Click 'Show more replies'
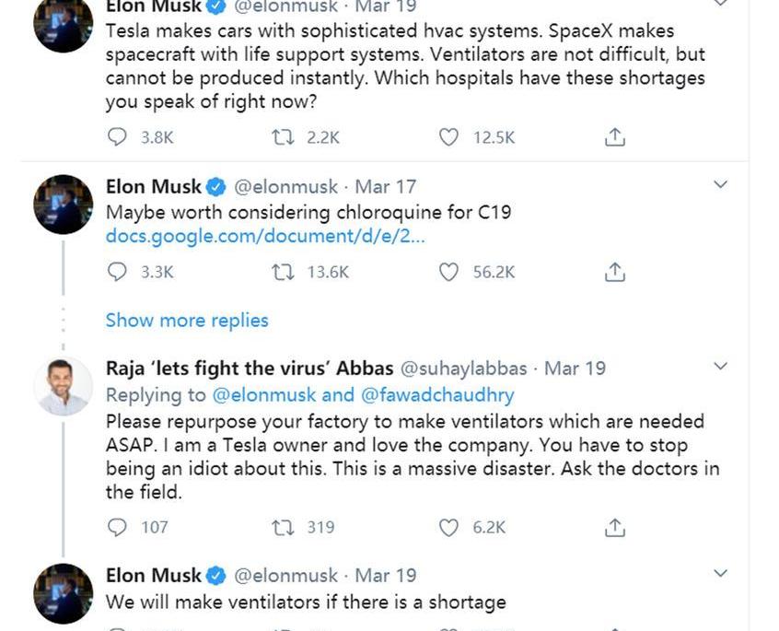 tap(187, 321)
